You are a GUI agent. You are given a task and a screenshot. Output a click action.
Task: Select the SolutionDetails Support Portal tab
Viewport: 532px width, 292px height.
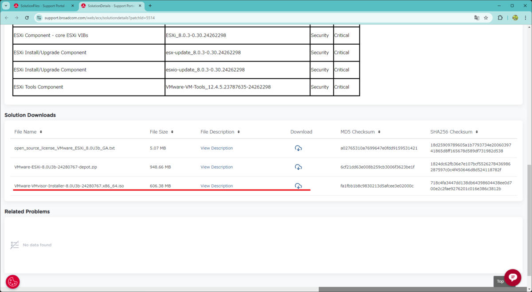pos(111,6)
